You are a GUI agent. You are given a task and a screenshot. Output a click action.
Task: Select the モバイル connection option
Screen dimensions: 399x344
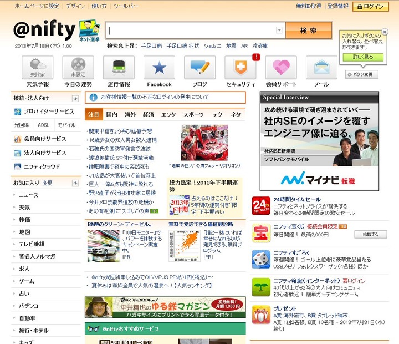click(66, 125)
